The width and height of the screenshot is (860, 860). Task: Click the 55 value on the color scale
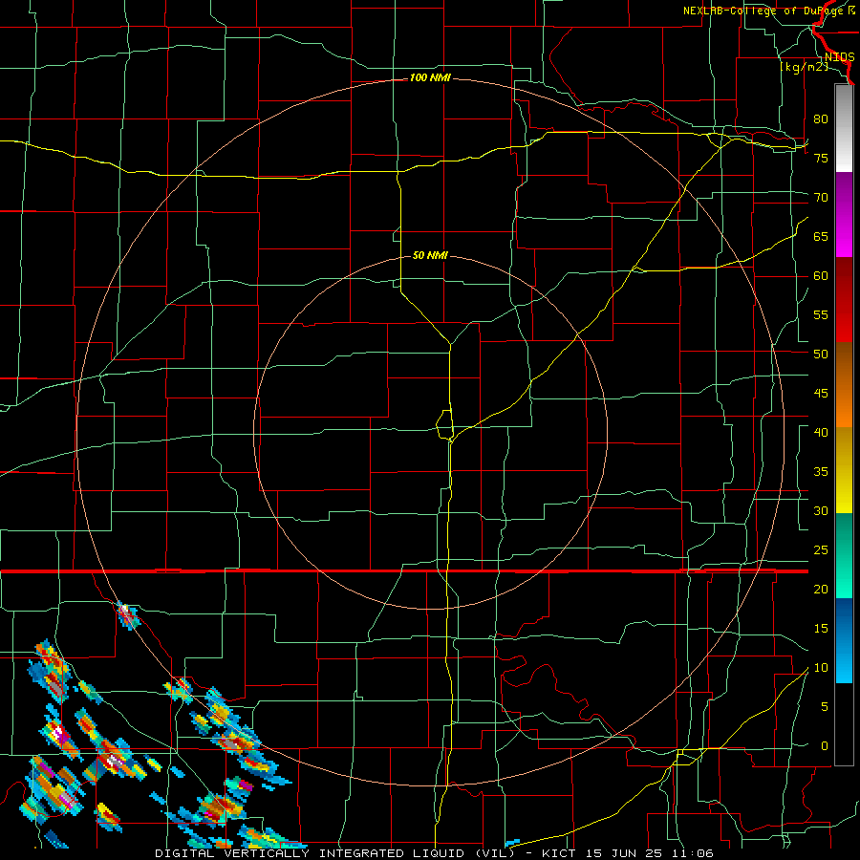(x=821, y=314)
